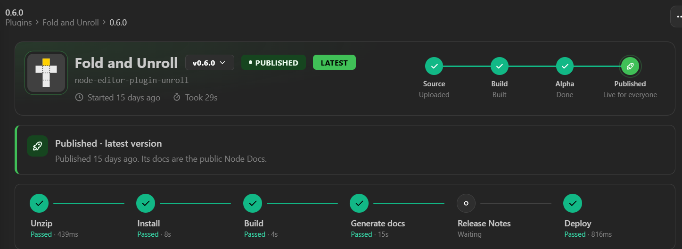Click the Deploy step label
This screenshot has width=682, height=249.
point(578,224)
